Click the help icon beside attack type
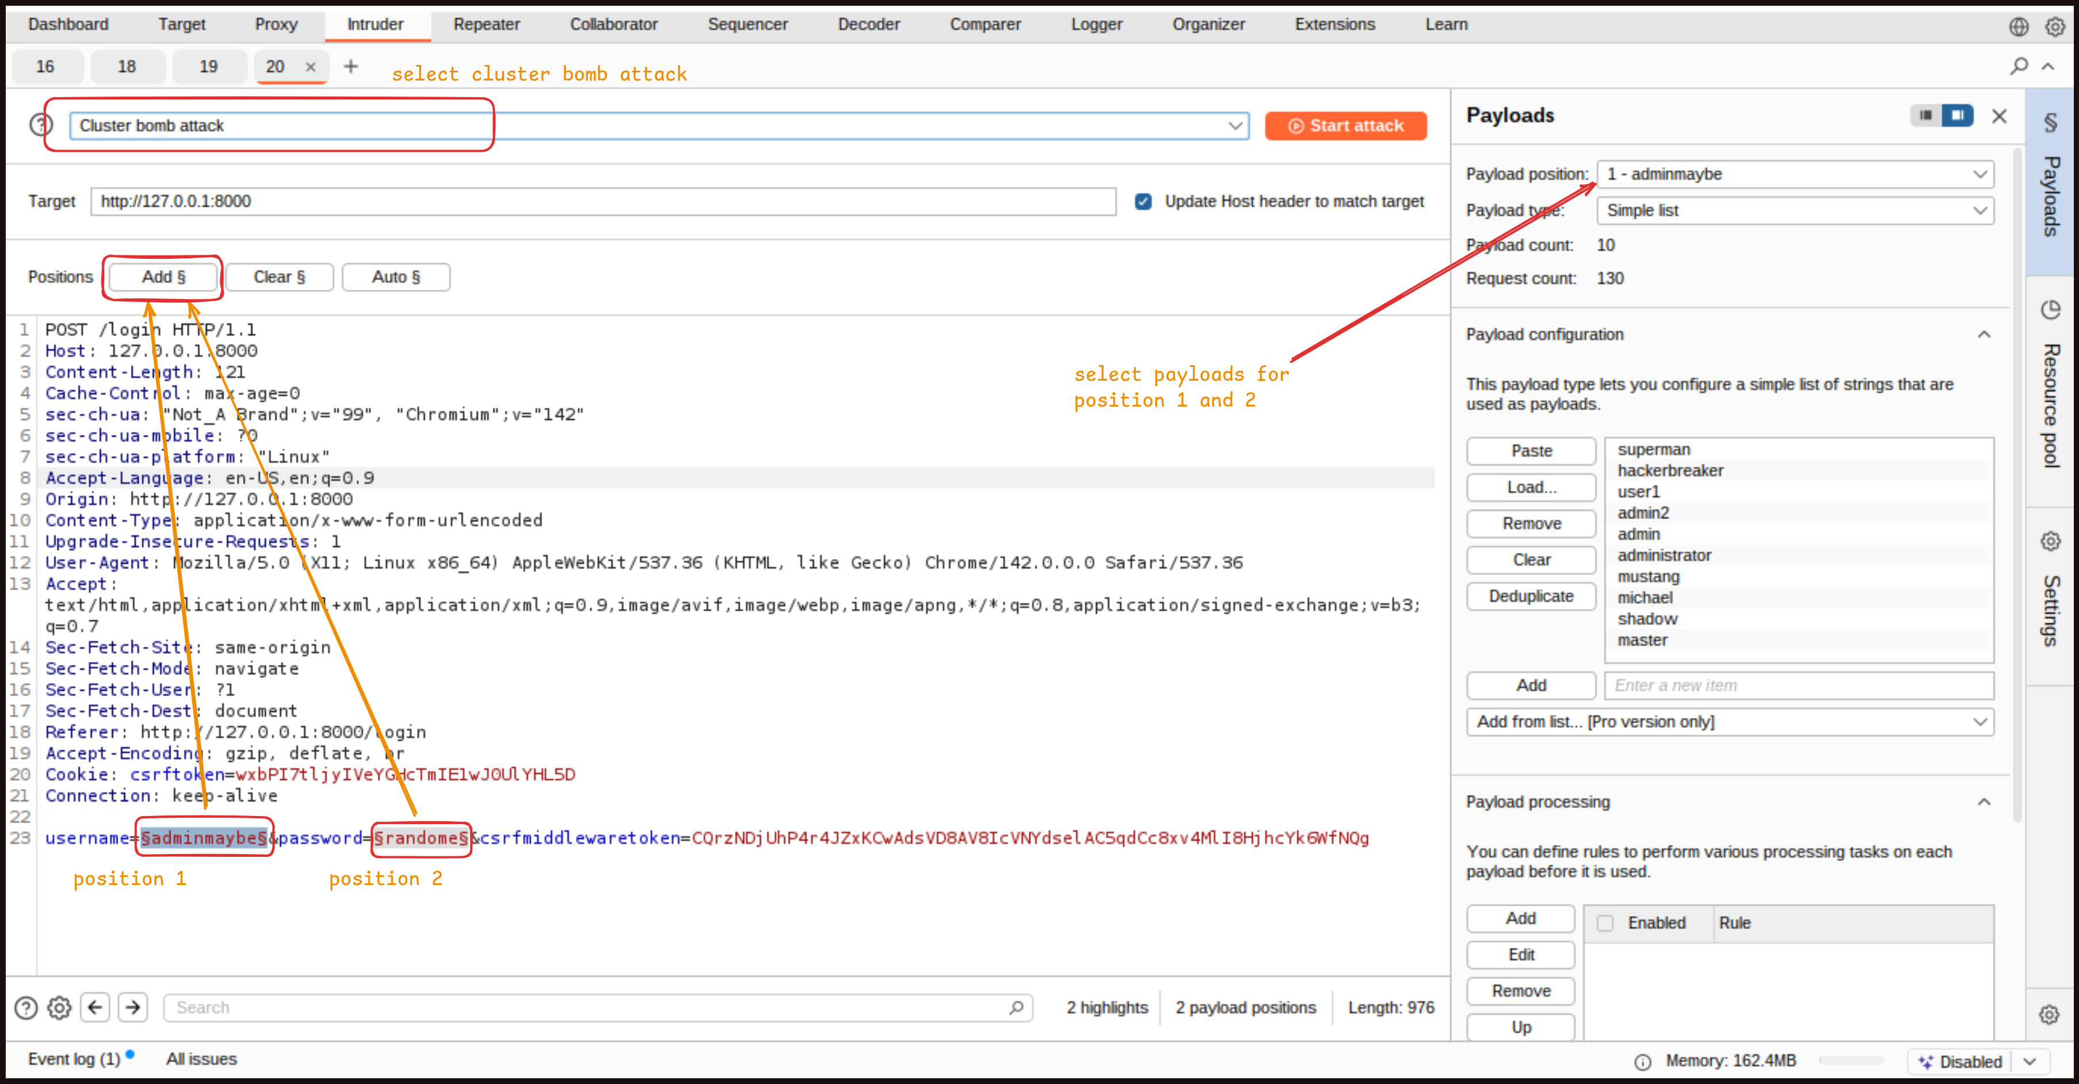The image size is (2079, 1084). pyautogui.click(x=40, y=125)
